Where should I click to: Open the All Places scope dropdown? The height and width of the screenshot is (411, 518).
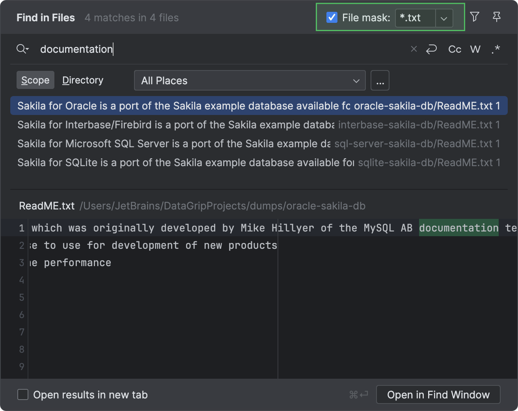tap(250, 81)
